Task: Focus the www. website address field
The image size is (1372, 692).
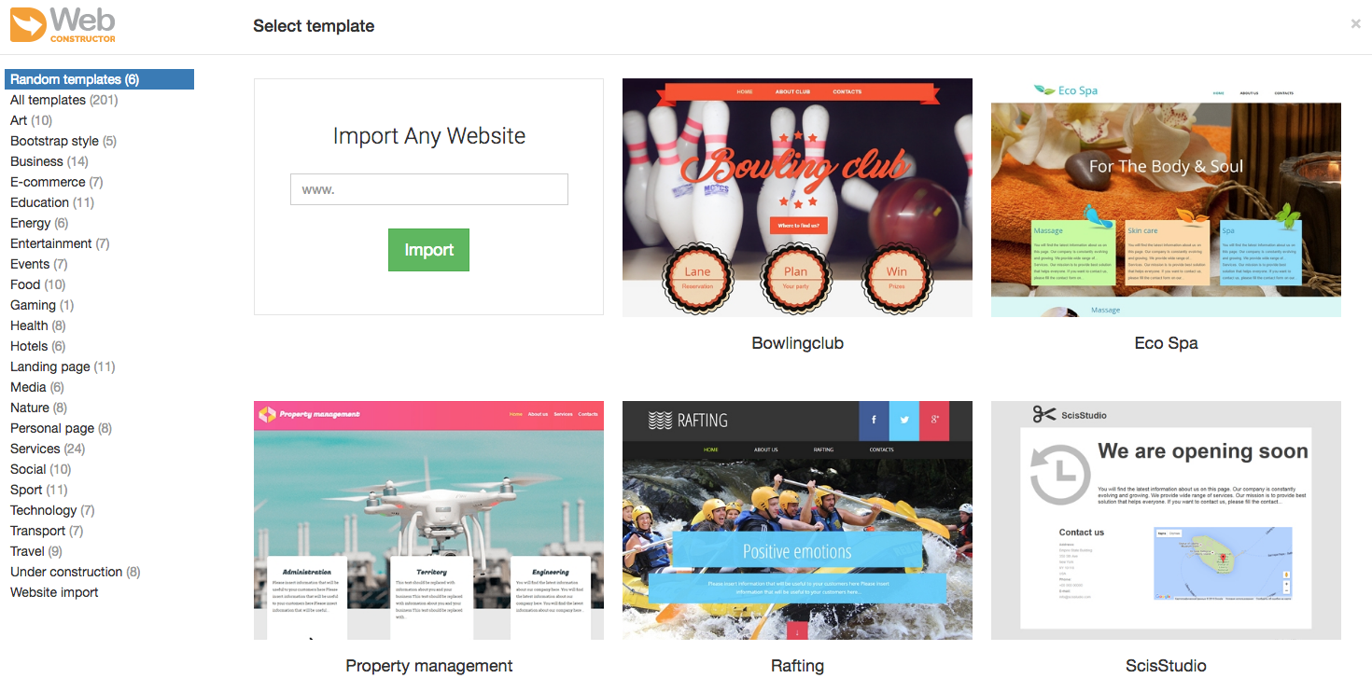Action: [x=429, y=189]
